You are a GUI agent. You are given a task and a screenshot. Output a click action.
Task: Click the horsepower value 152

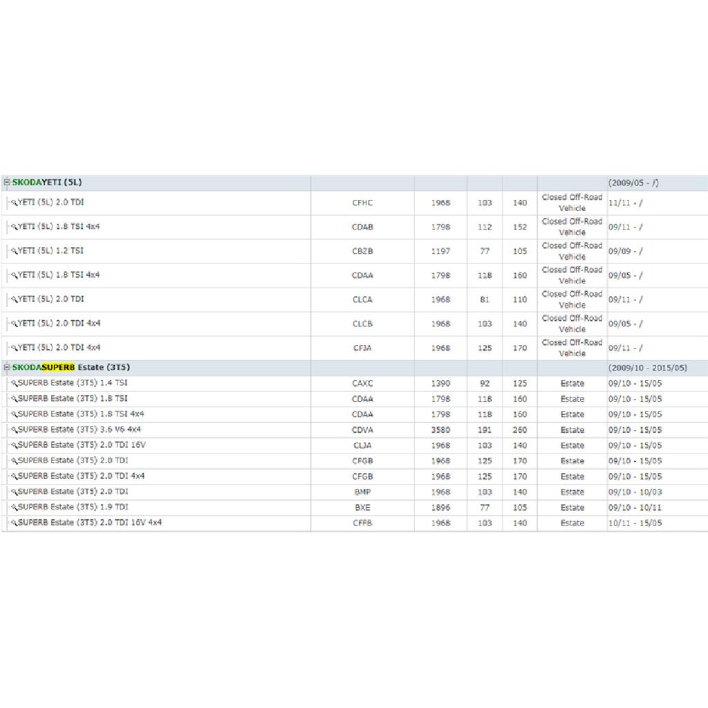520,227
